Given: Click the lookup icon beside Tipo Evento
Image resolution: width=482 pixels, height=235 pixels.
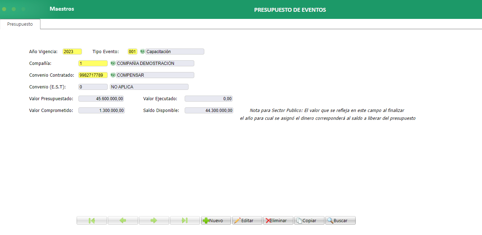Looking at the screenshot, I should (x=142, y=51).
